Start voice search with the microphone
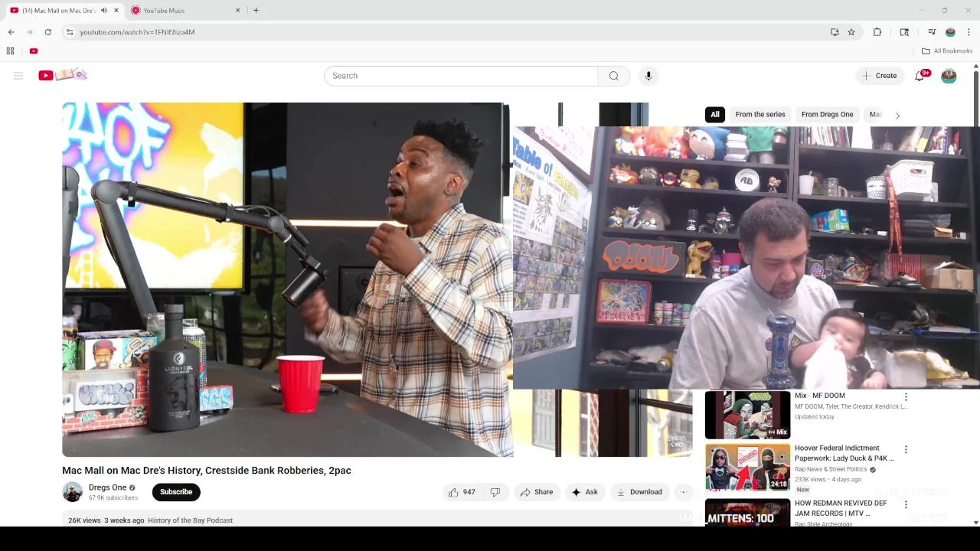This screenshot has width=980, height=551. click(648, 76)
